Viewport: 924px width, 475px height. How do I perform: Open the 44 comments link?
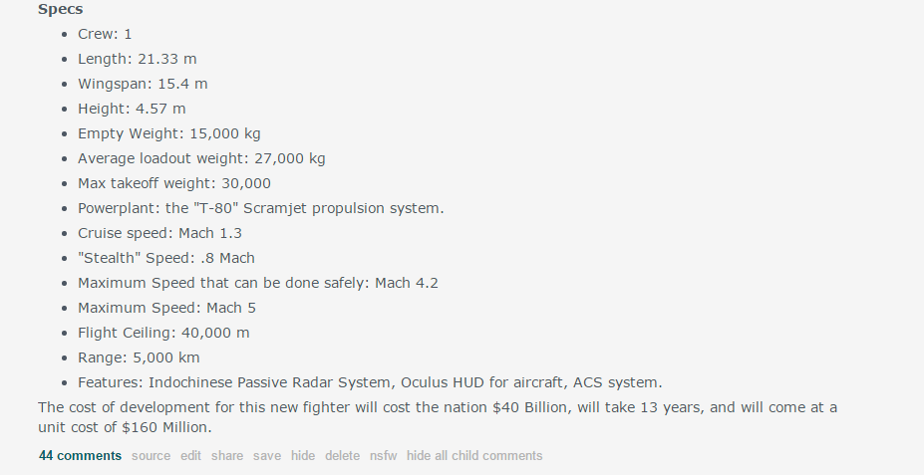80,455
